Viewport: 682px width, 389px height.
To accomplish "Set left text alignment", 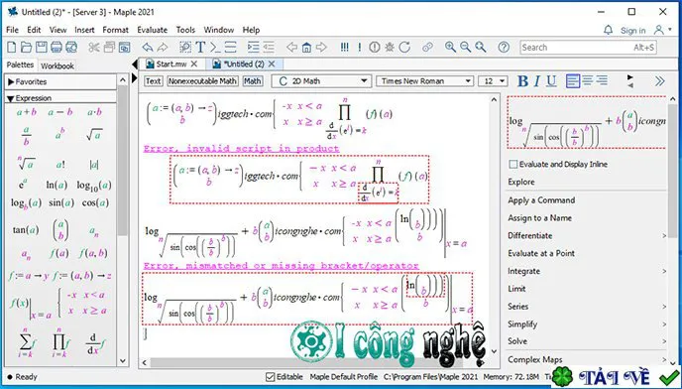I will [573, 81].
